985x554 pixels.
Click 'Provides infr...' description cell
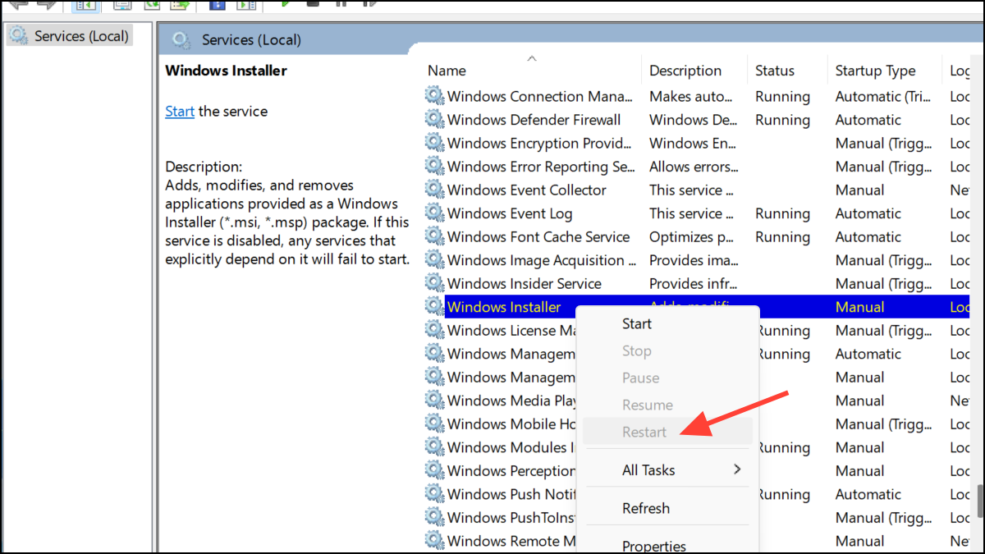(694, 283)
